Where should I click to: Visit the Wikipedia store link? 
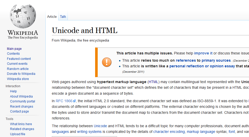(18, 79)
